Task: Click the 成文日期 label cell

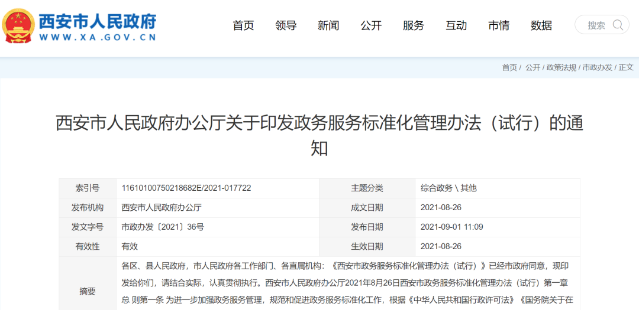Action: point(367,208)
